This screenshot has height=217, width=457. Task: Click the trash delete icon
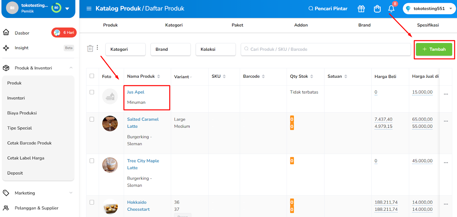tap(90, 48)
